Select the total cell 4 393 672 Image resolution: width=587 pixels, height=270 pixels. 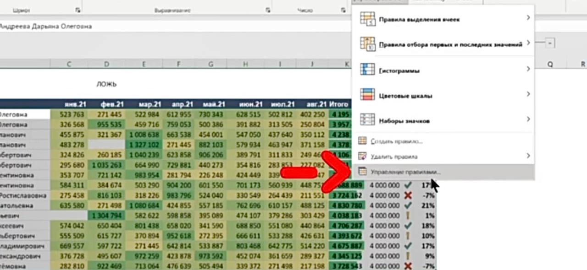[x=348, y=236]
